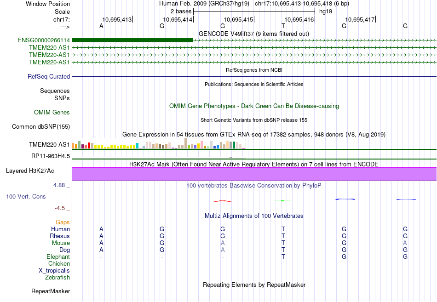Select the Chicken alignment row label

point(59,263)
